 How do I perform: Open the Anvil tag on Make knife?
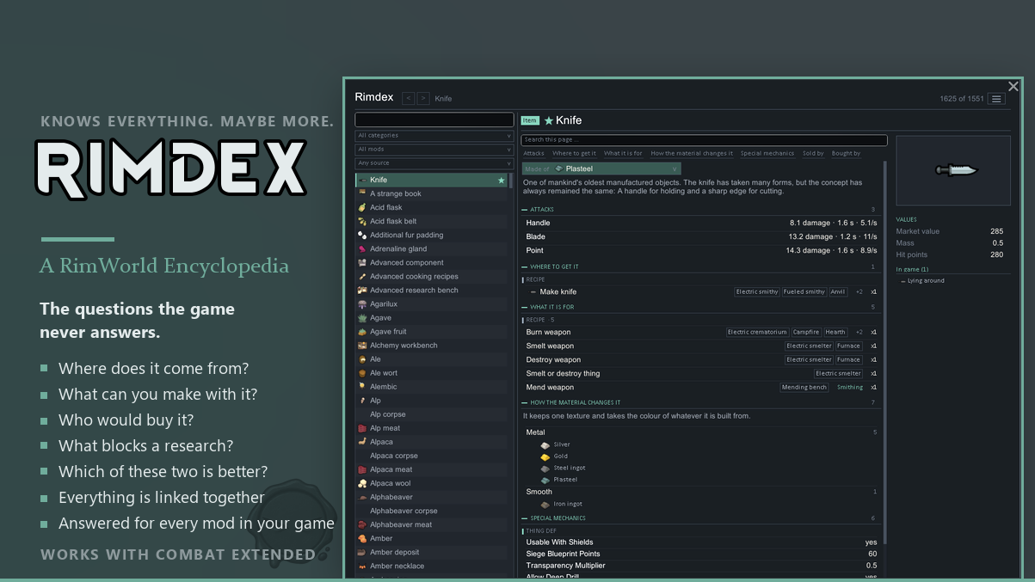click(x=838, y=292)
